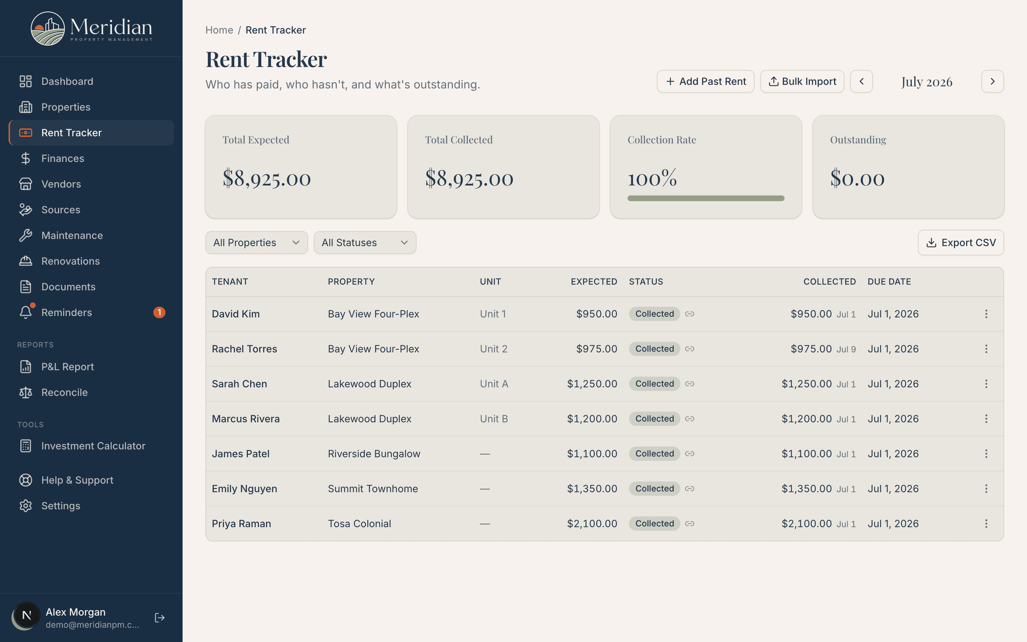Click link icon in Marcus Rivera row
This screenshot has height=642, width=1027.
[x=690, y=419]
